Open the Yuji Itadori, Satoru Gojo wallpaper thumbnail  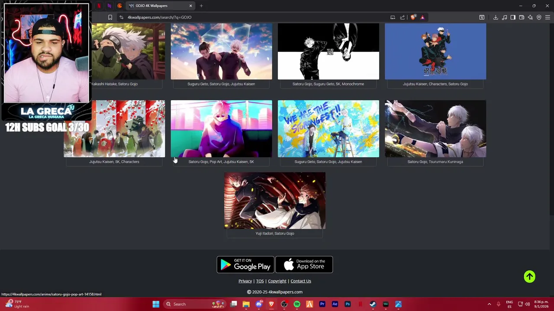[275, 200]
